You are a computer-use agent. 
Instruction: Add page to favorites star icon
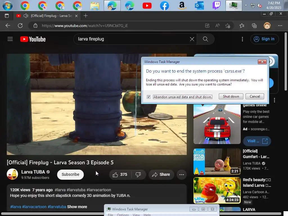pos(228,26)
